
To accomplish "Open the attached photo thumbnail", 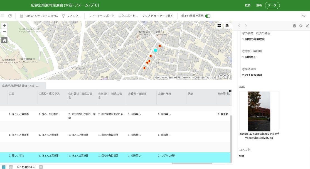I will (x=259, y=111).
